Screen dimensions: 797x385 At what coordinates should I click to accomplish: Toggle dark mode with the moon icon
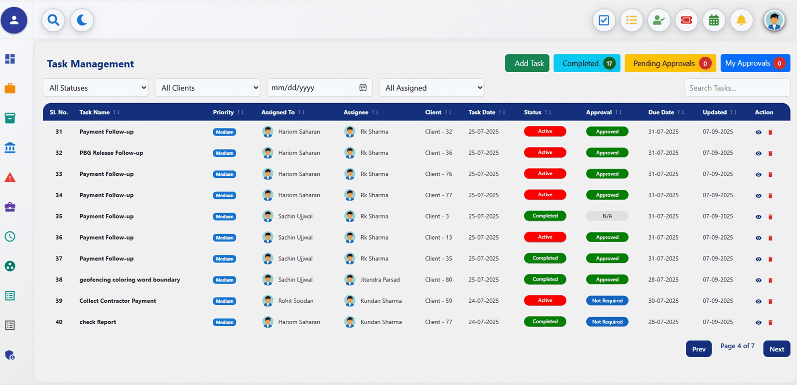tap(82, 20)
